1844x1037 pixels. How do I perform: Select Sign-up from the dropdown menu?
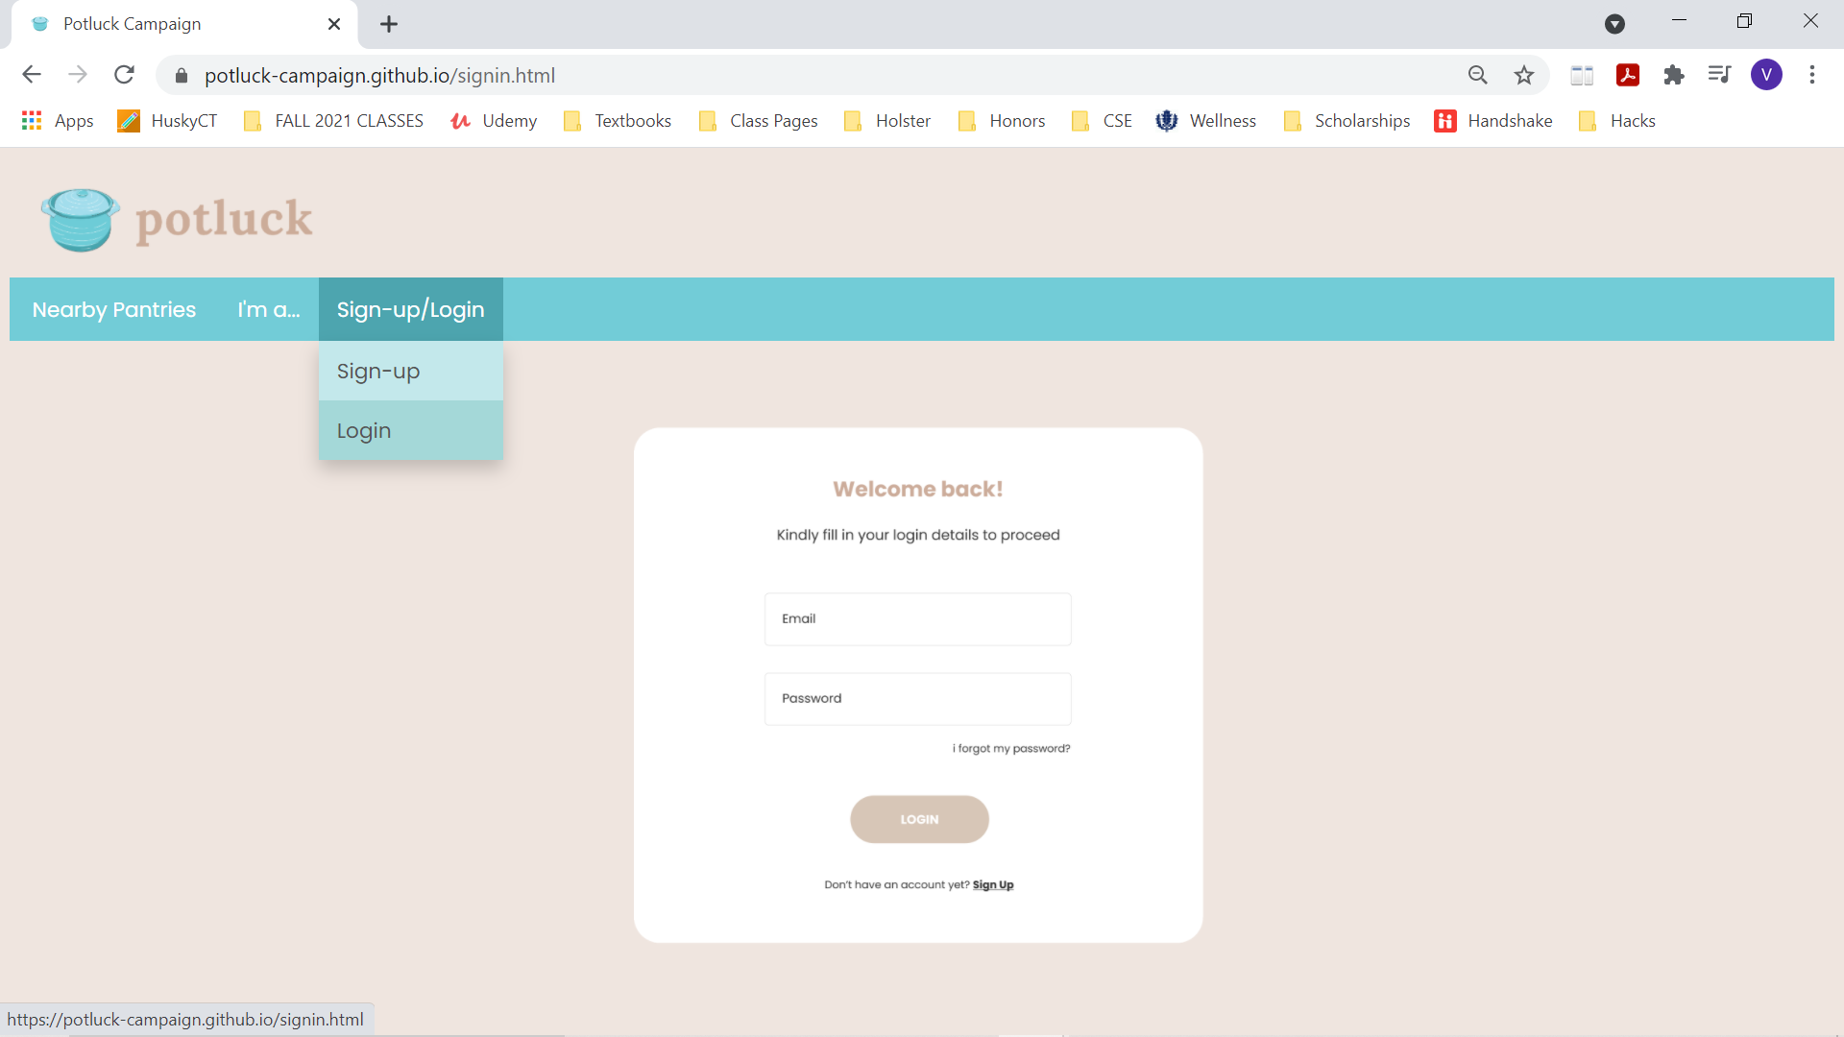[x=378, y=372]
